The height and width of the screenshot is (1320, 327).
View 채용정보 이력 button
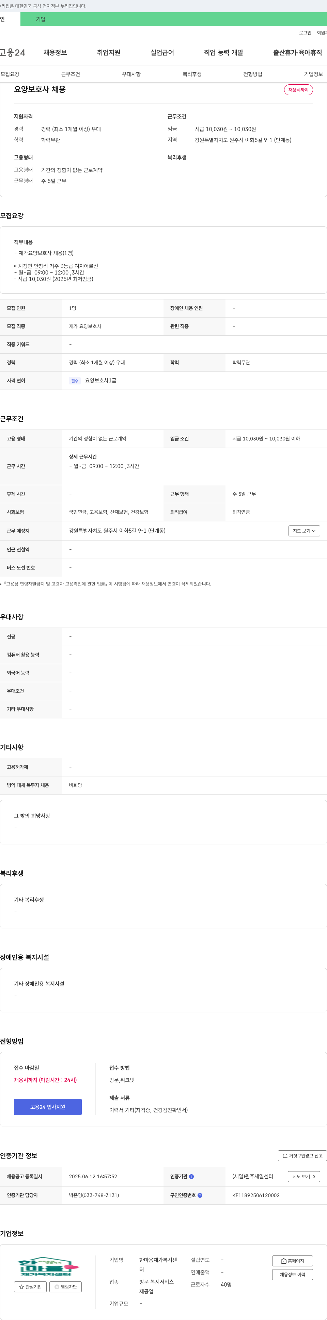coord(292,1274)
